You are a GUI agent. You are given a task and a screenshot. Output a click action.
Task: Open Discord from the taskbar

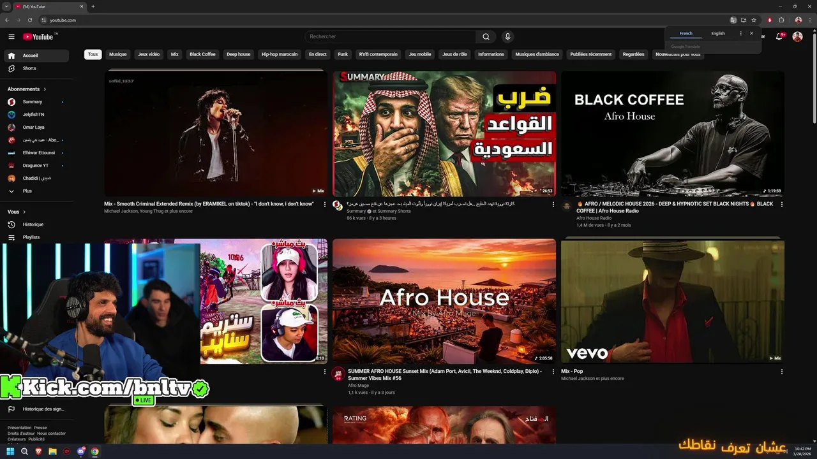(80, 451)
